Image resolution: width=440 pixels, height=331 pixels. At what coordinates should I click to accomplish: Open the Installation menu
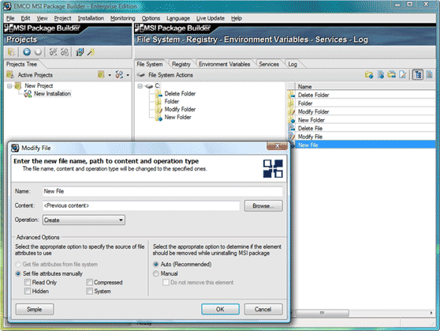[91, 18]
